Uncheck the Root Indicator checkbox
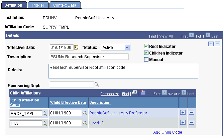This screenshot has height=138, width=224. 146,46
